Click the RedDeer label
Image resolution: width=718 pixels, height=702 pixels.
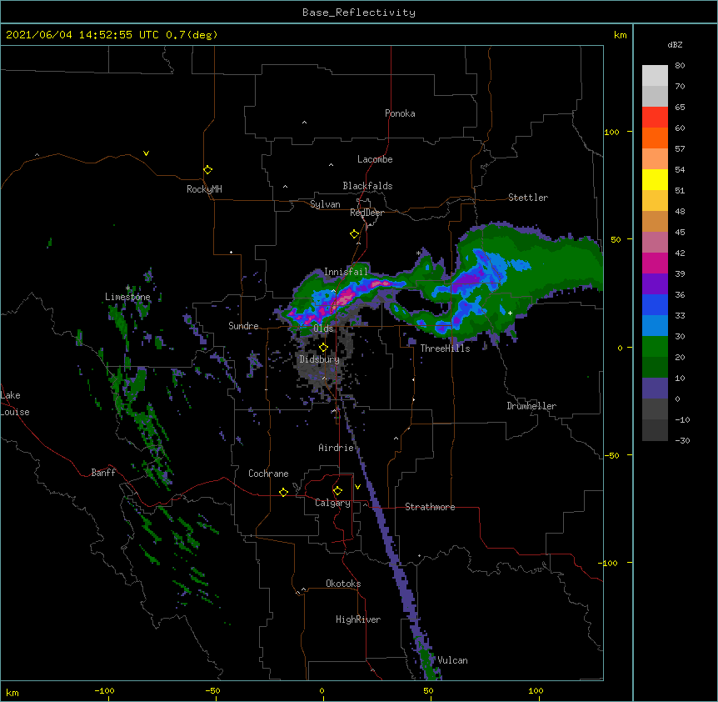pos(366,213)
